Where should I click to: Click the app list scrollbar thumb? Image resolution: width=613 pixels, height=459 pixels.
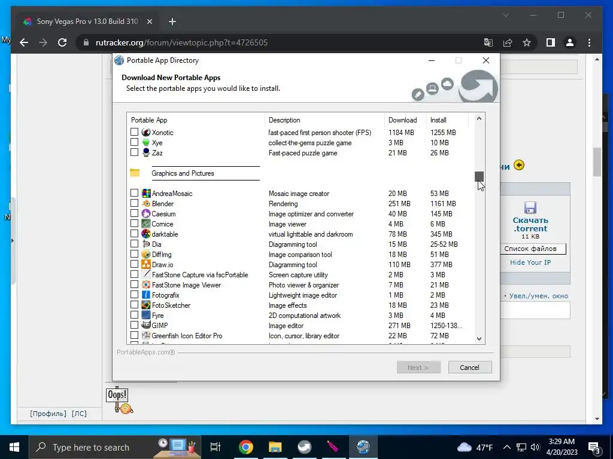[480, 176]
